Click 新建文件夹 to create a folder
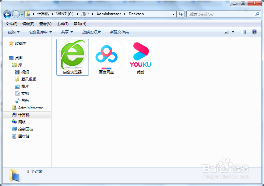Image resolution: width=264 pixels, height=186 pixels. (x=119, y=32)
